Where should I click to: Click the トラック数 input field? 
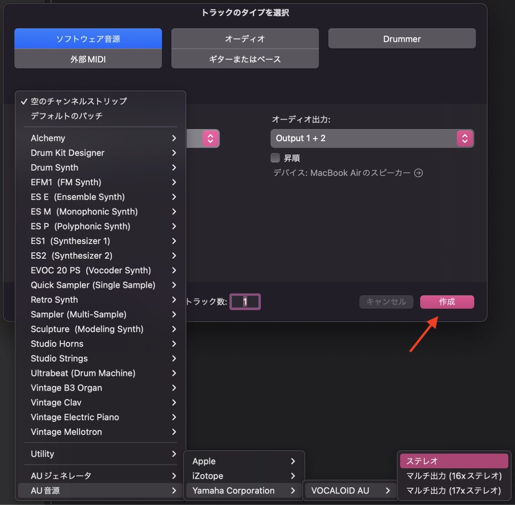tap(245, 302)
